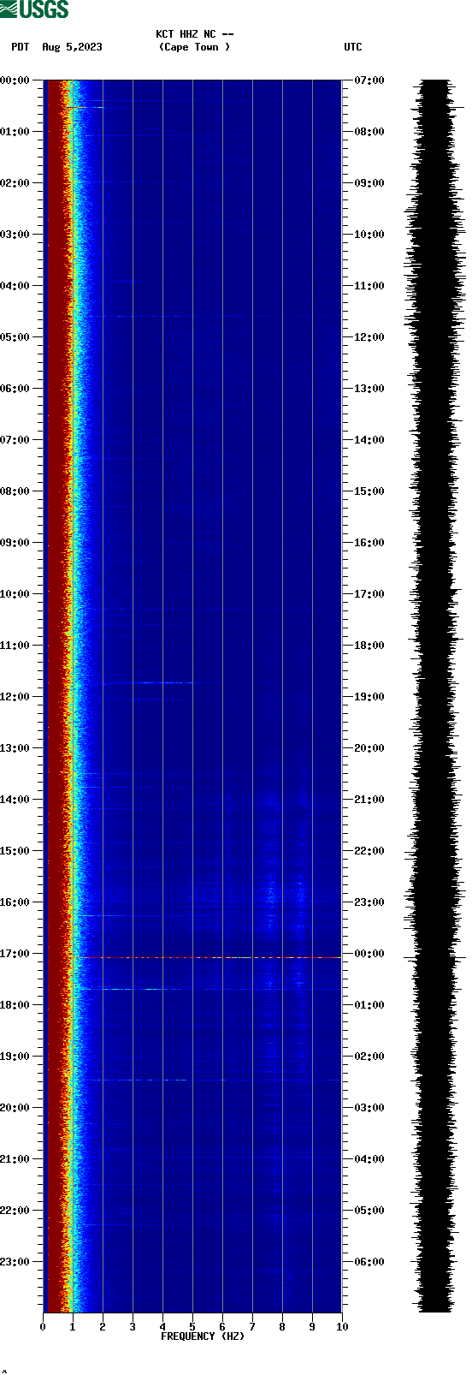The image size is (472, 1381).
Task: Click the faint event streak near 11:45 PDT
Action: [147, 682]
